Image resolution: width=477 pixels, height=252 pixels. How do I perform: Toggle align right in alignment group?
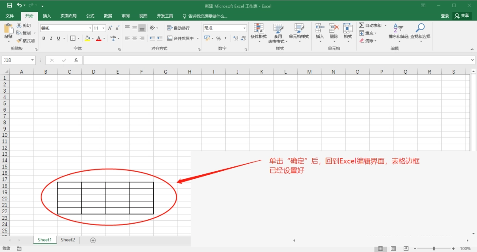tap(142, 38)
